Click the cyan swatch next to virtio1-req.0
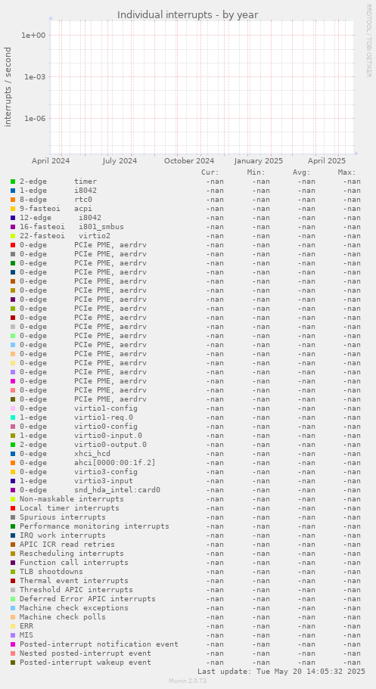Viewport: 376px width, 689px height. pyautogui.click(x=13, y=417)
